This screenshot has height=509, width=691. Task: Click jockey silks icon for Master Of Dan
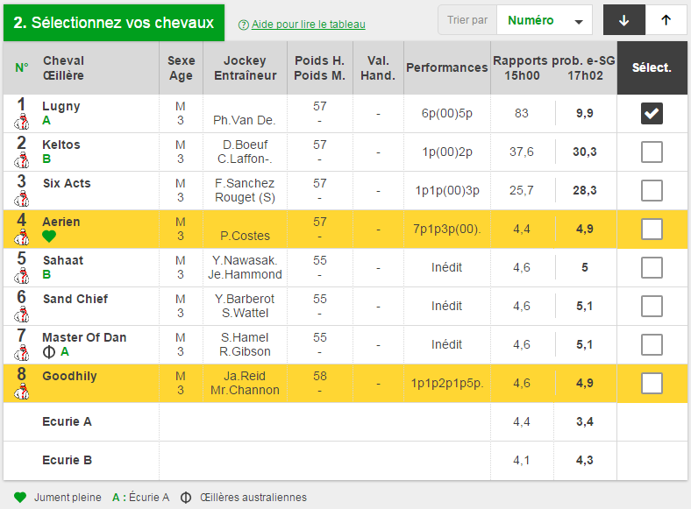[22, 353]
